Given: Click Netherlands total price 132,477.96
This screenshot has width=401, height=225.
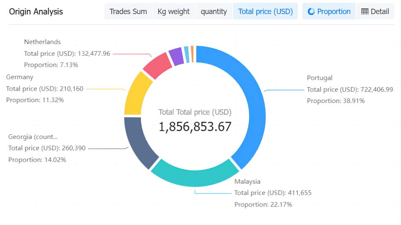Looking at the screenshot, I should [67, 54].
